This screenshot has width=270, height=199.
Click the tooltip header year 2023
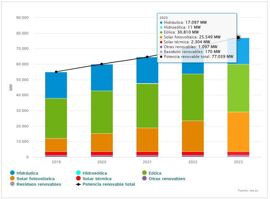click(163, 18)
